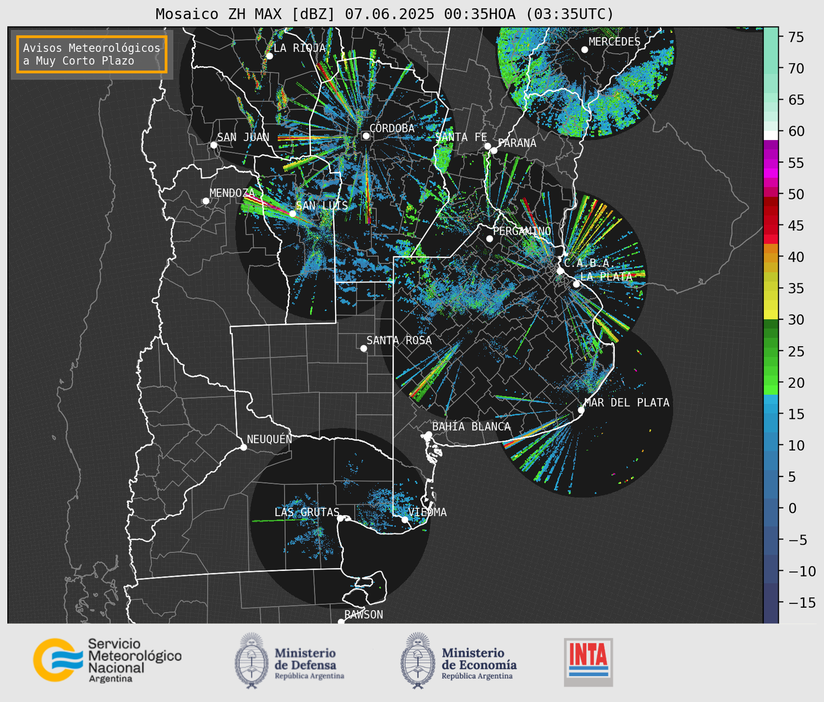The image size is (824, 702).
Task: Click the NEUQUÉN city marker dot
Action: pyautogui.click(x=243, y=447)
